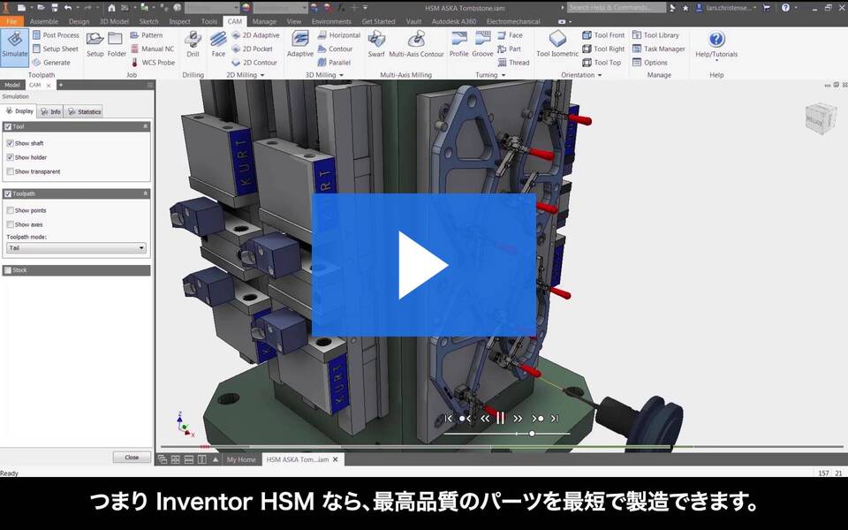Image resolution: width=848 pixels, height=530 pixels.
Task: Select 2D Adaptive milling
Action: [256, 35]
